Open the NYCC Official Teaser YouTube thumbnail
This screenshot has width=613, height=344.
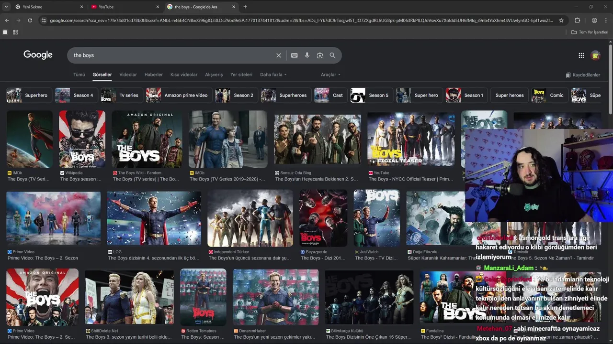pos(411,140)
